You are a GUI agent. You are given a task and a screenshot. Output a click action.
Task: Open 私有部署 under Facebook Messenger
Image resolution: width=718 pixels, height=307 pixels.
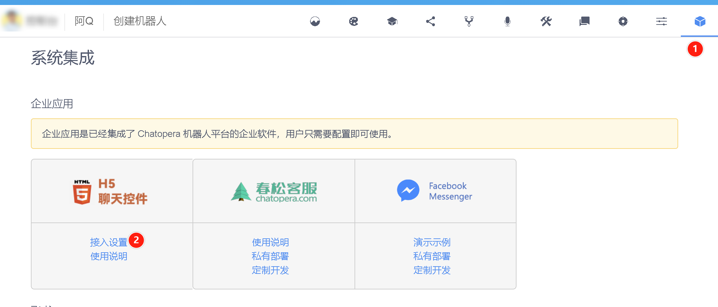(432, 256)
